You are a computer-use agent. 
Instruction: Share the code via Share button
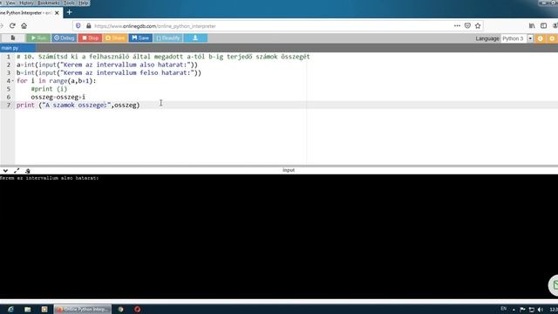pos(115,38)
